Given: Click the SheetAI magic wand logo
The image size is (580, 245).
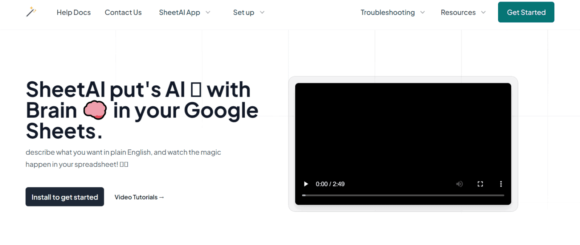Looking at the screenshot, I should tap(31, 12).
